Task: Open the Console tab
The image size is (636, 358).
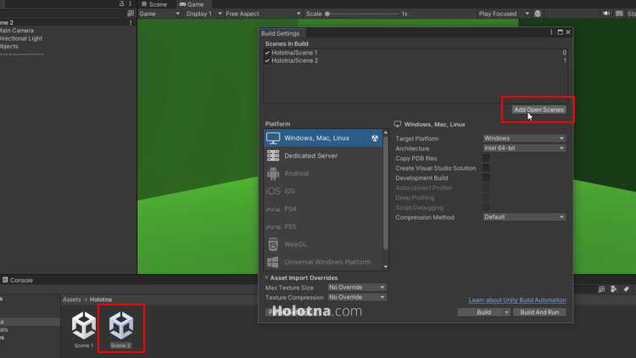Action: click(18, 281)
